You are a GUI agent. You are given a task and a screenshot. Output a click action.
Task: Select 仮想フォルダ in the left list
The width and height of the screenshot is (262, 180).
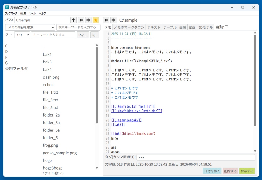point(16,69)
